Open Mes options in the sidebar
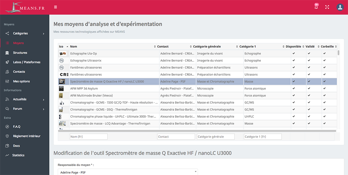348x175 pixels. [x=21, y=81]
